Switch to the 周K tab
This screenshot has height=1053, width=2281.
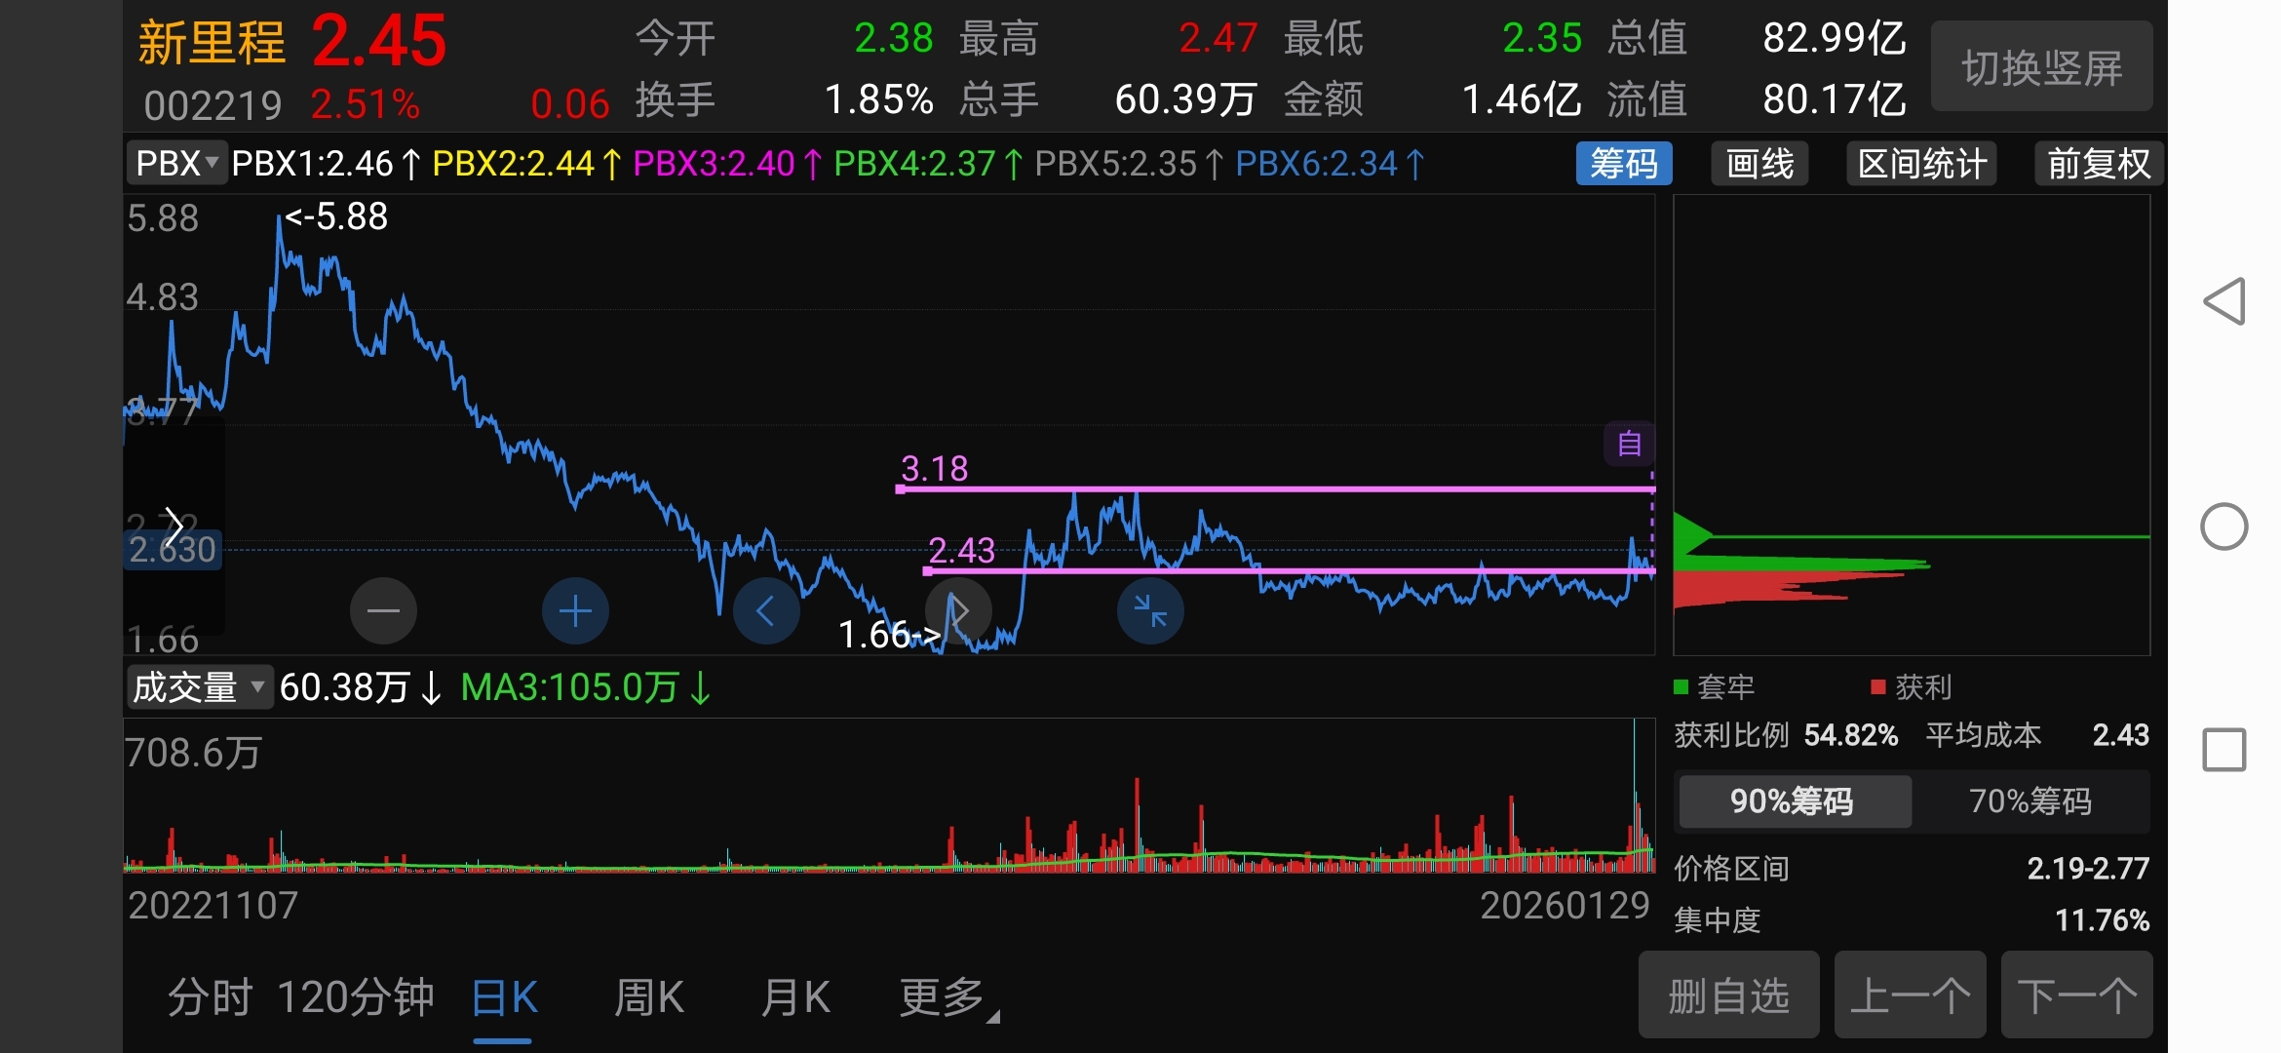tap(648, 997)
